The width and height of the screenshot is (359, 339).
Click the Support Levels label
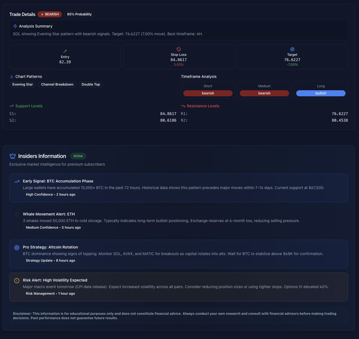[29, 106]
